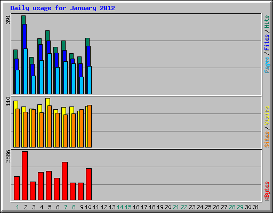This screenshot has width=273, height=213.
Task: Click green day label 28 on the x-axis
Action: click(232, 207)
